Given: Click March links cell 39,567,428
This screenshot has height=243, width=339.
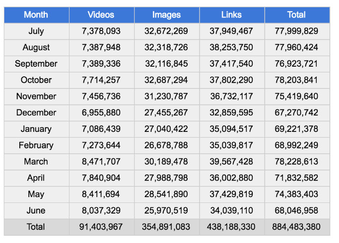Looking at the screenshot, I should (231, 162).
